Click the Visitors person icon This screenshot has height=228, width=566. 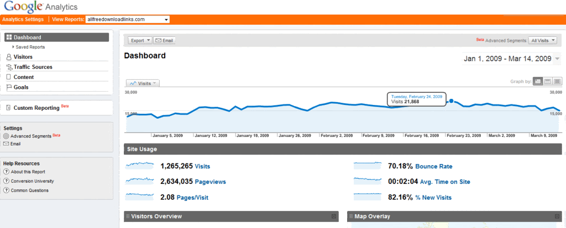[9, 57]
